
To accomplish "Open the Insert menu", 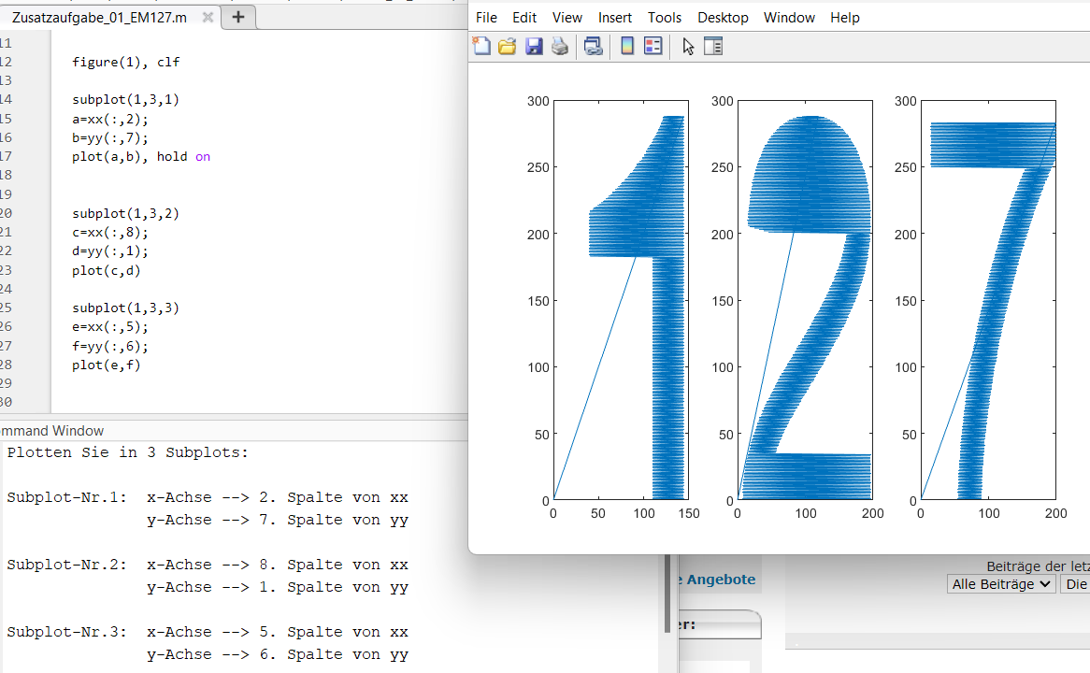I will [614, 18].
